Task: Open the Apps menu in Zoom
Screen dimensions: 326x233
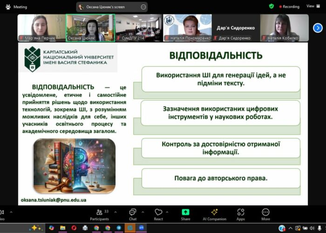Action: (240, 213)
